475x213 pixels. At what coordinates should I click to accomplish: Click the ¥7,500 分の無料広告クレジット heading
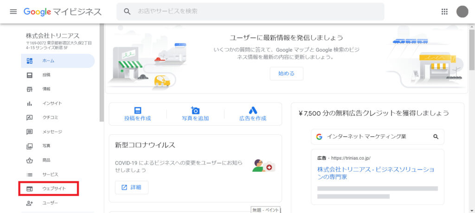(373, 113)
